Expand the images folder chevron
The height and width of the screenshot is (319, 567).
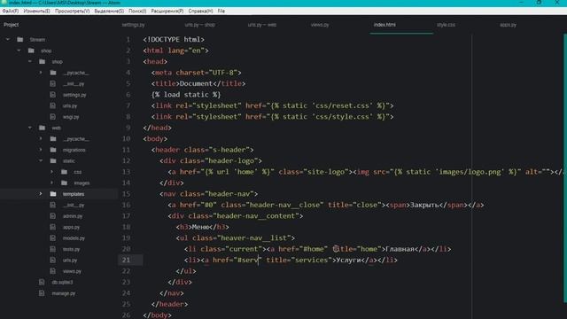(x=52, y=183)
